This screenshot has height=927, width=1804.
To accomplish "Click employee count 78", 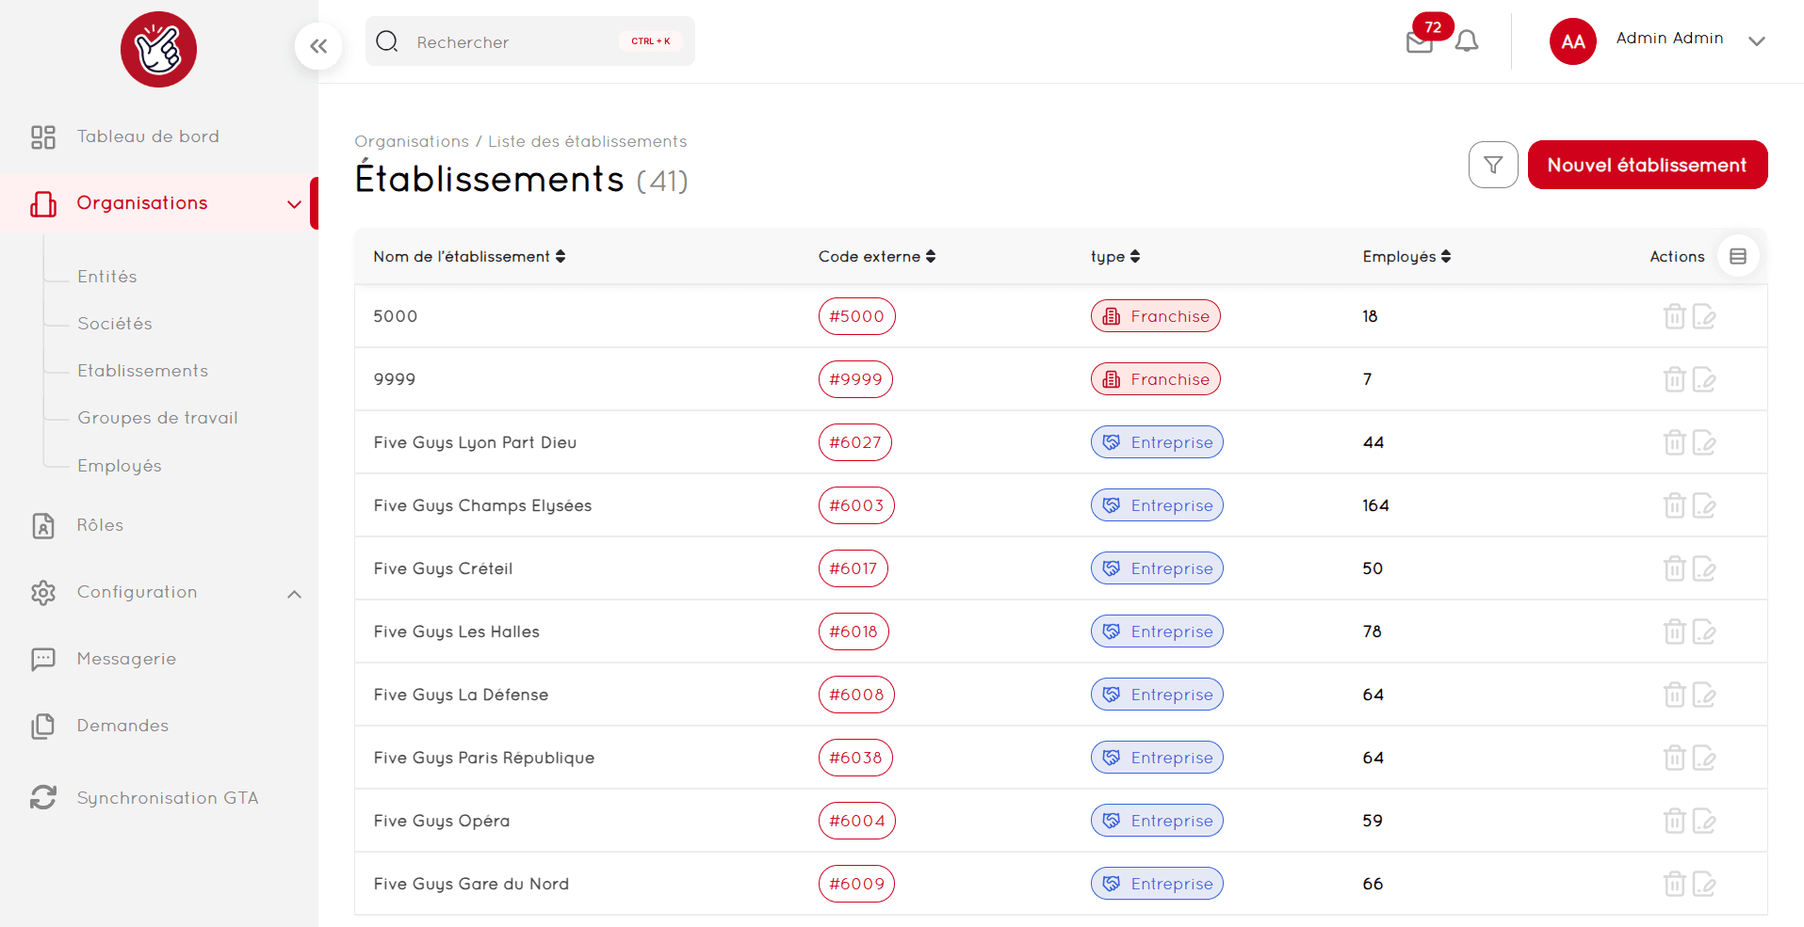I will pyautogui.click(x=1373, y=631).
